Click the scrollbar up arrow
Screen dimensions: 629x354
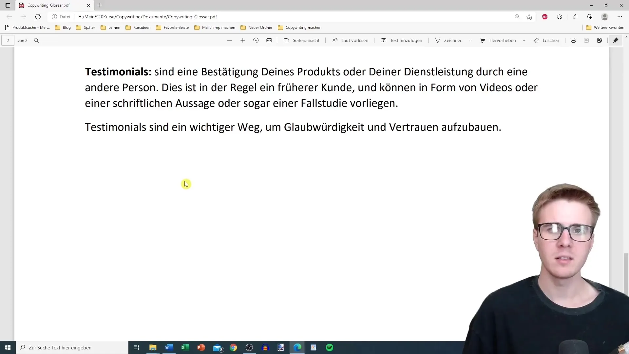click(x=626, y=37)
